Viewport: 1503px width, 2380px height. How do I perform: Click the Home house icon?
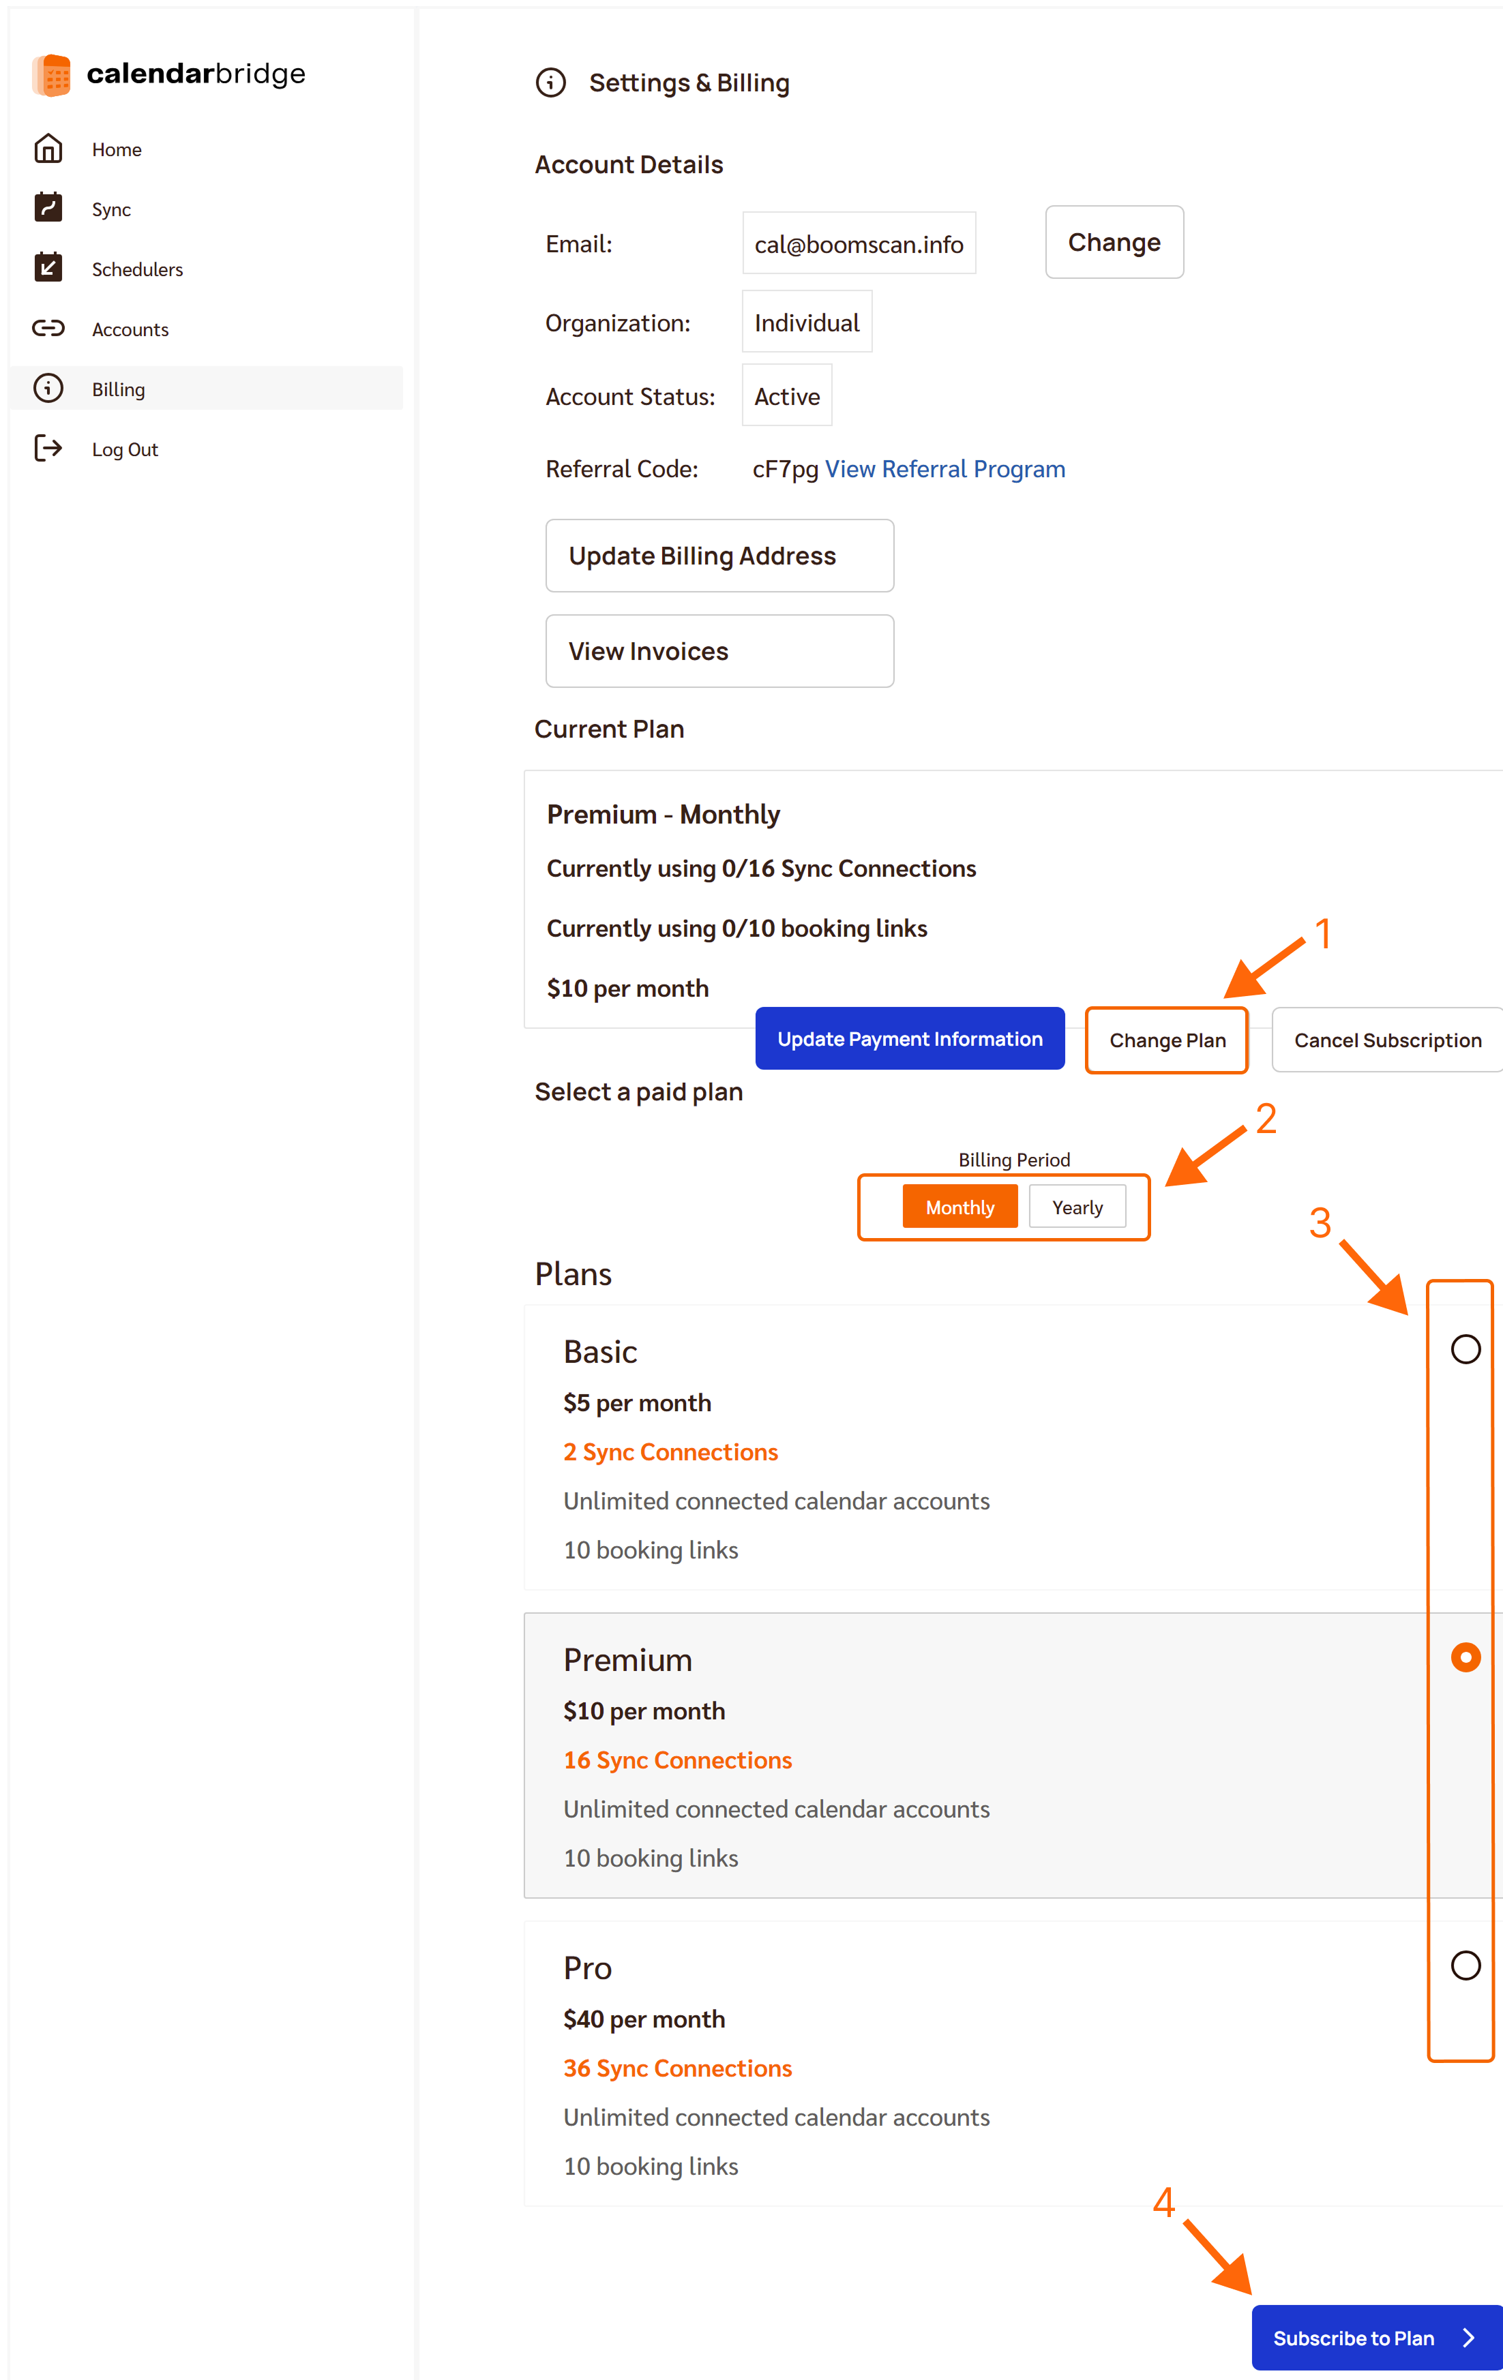(x=48, y=149)
